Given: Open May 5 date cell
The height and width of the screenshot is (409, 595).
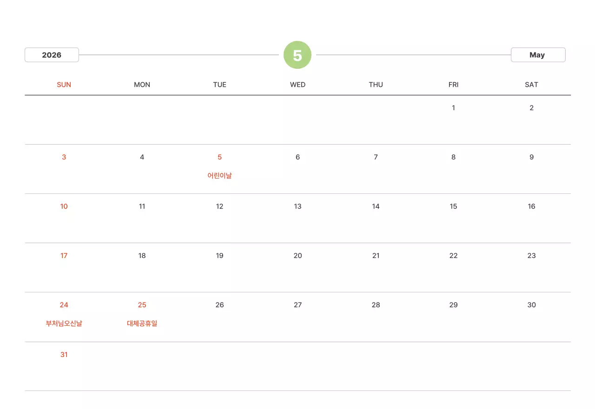Looking at the screenshot, I should point(220,157).
